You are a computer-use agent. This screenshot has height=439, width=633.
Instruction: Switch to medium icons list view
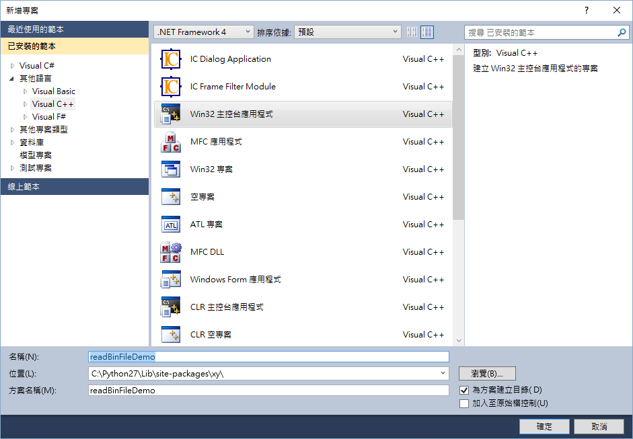pos(427,32)
